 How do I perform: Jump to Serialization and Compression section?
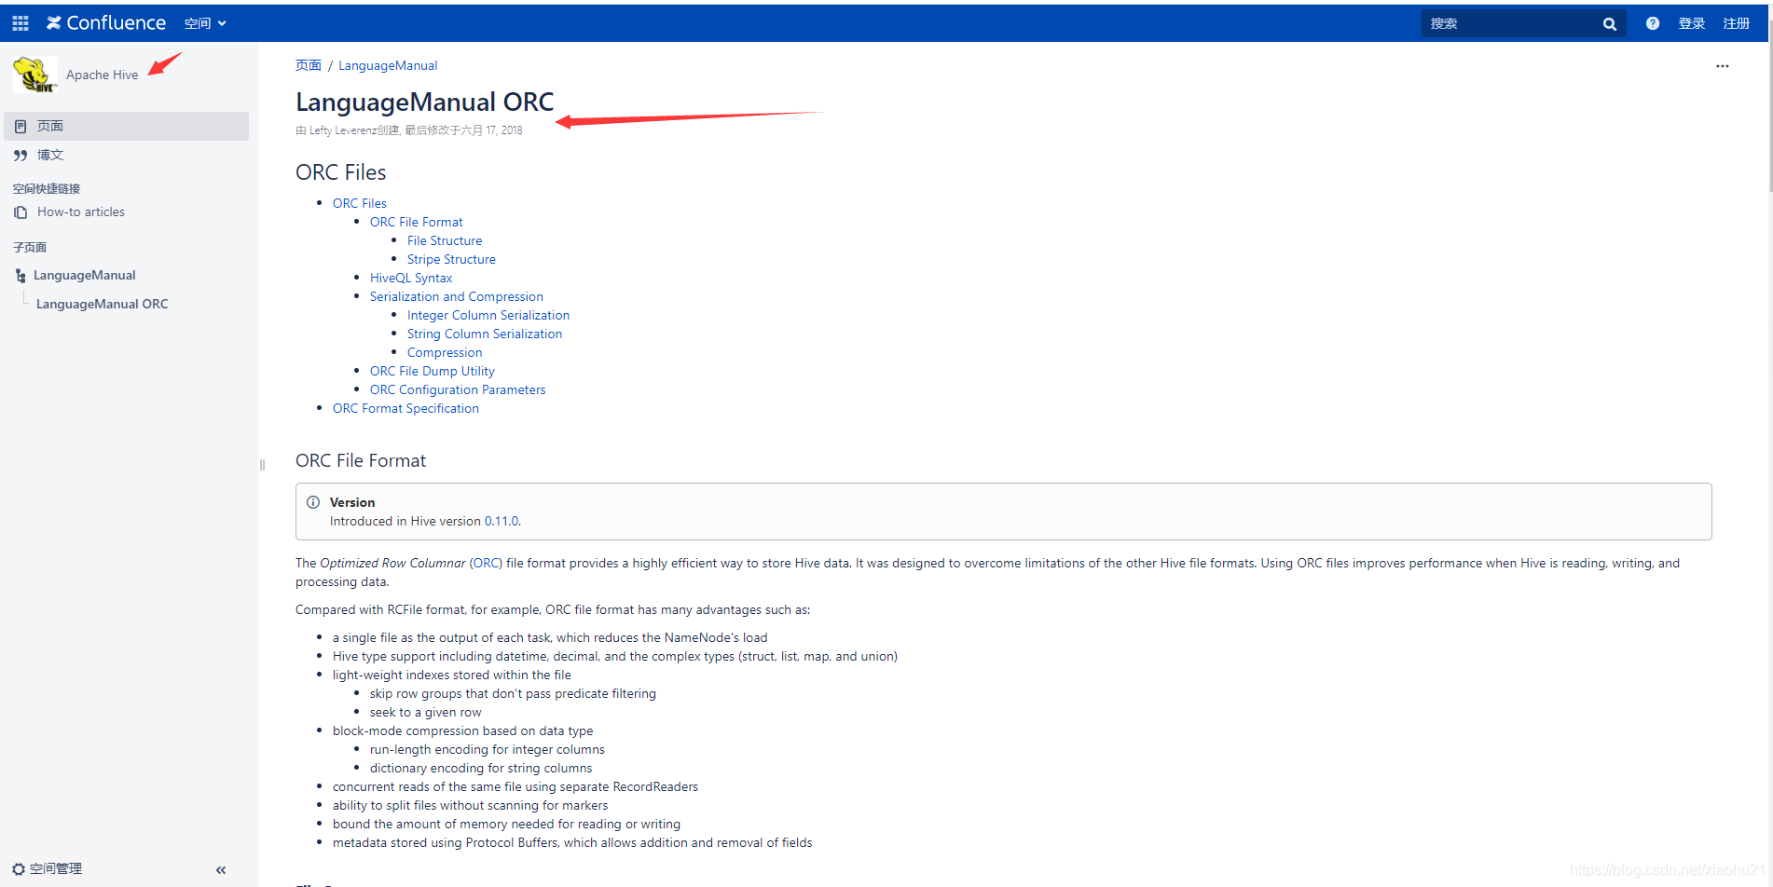(x=457, y=296)
